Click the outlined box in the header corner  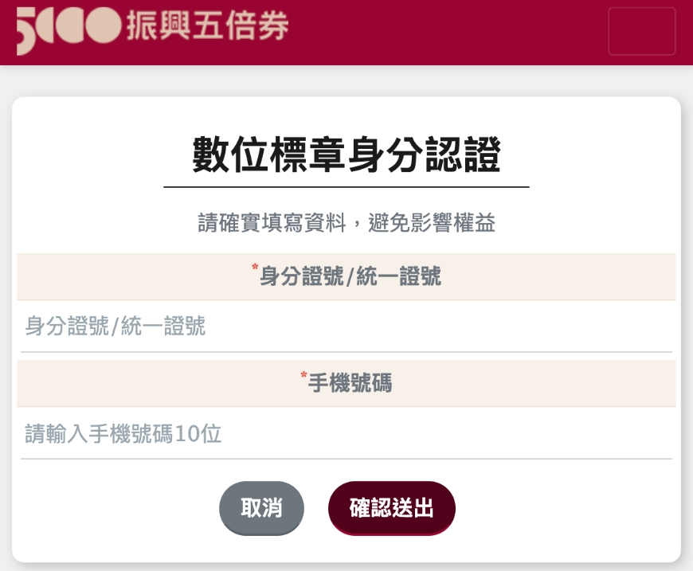[x=641, y=32]
